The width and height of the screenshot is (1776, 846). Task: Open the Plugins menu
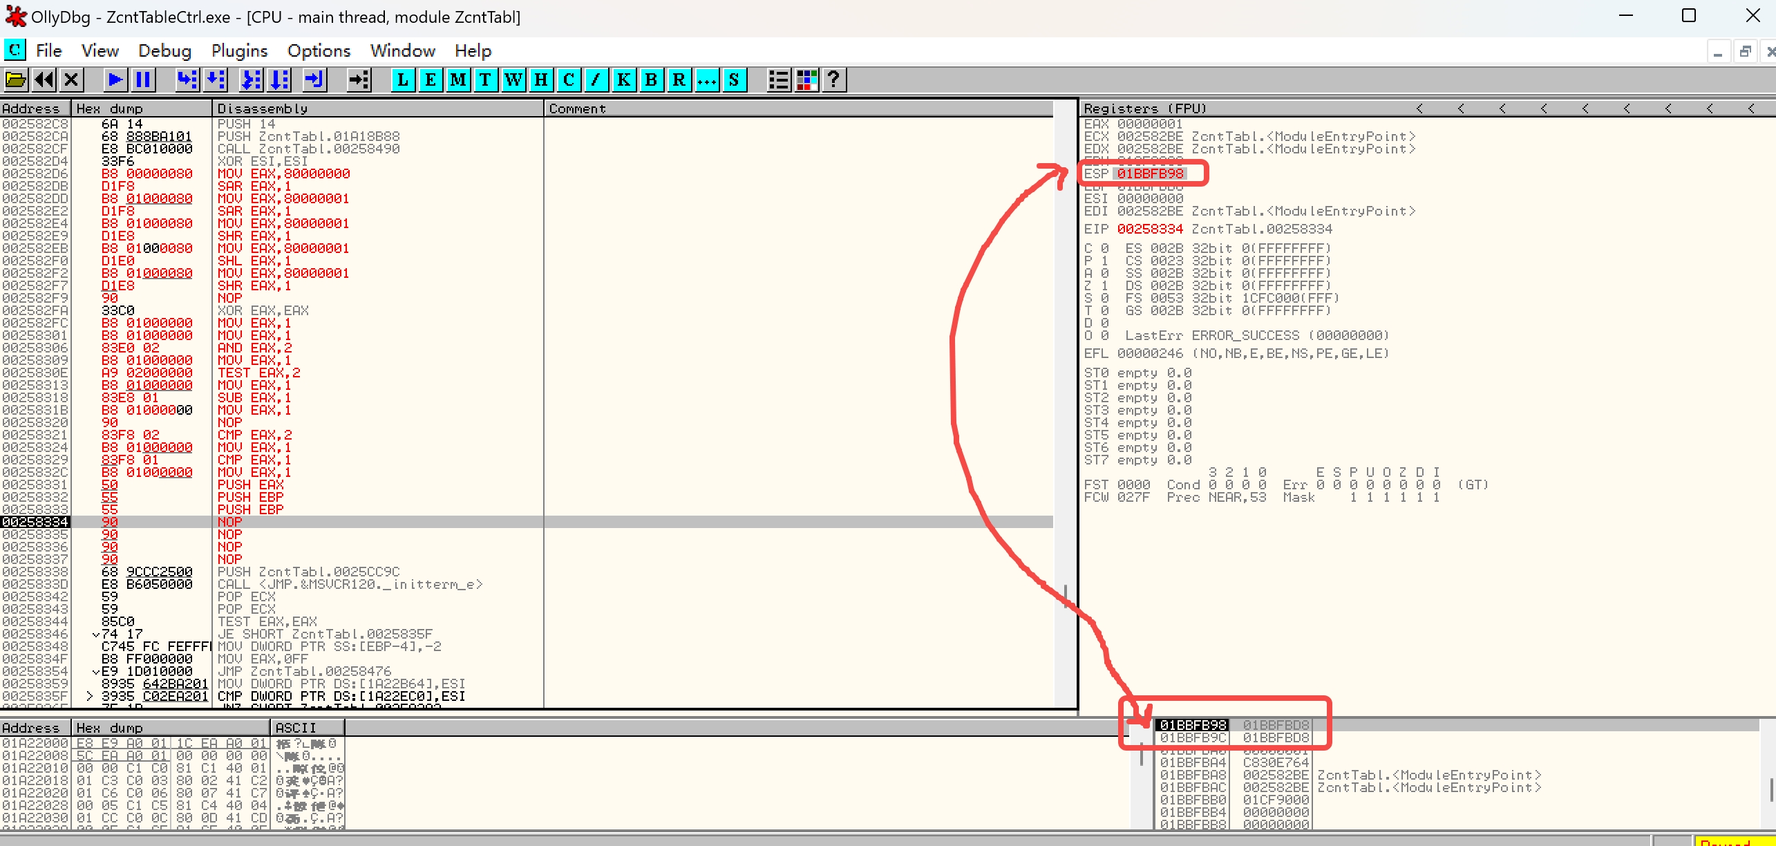pyautogui.click(x=239, y=51)
